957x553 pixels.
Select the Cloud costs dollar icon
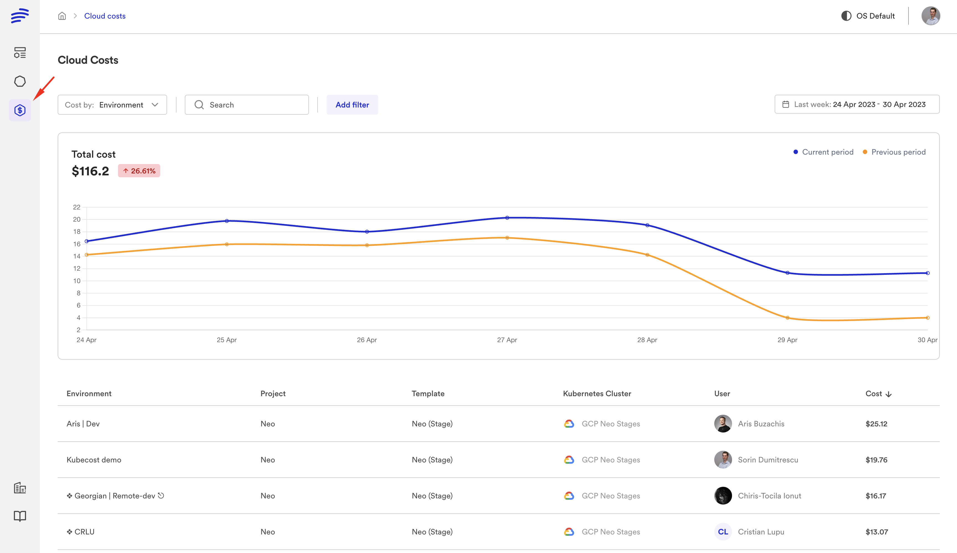pyautogui.click(x=20, y=111)
